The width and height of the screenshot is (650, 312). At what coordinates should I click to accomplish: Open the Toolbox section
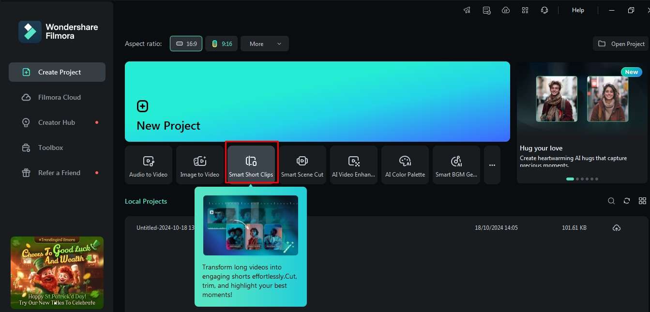(57, 148)
